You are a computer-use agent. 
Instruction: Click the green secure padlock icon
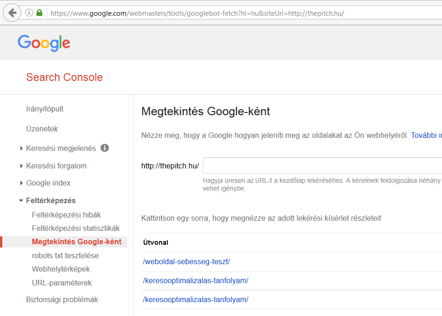(x=39, y=12)
